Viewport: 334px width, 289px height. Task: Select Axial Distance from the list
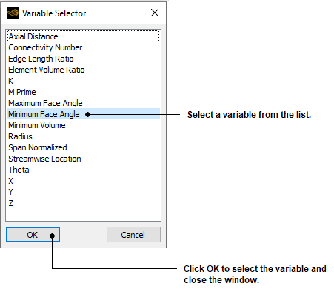(83, 36)
